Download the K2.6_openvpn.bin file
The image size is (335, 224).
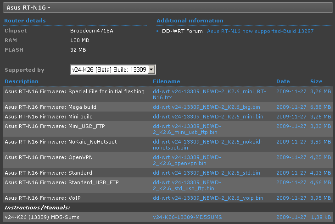(x=187, y=160)
